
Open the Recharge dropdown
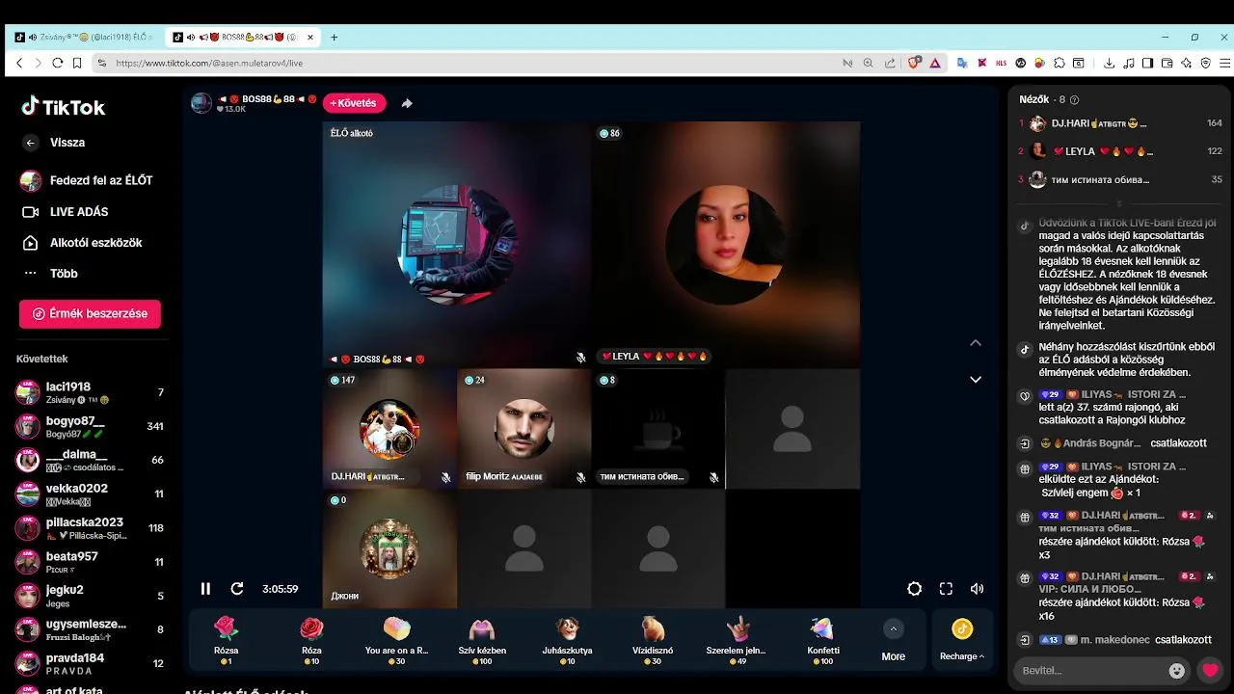click(x=962, y=641)
